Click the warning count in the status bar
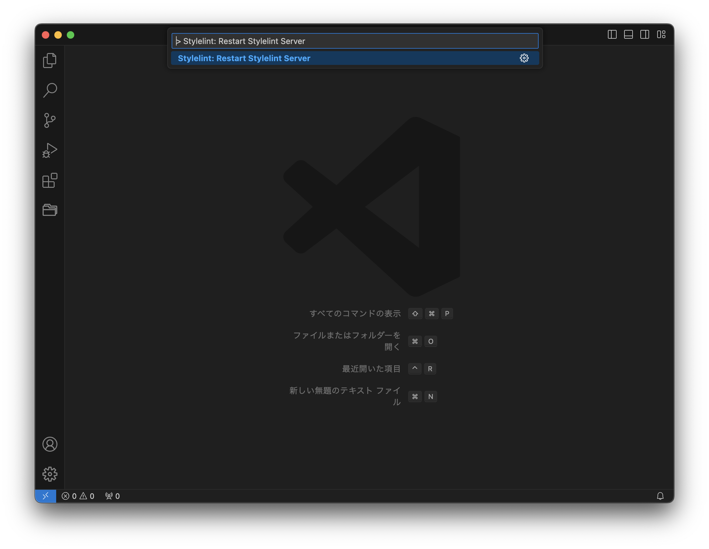This screenshot has width=709, height=549. (87, 496)
